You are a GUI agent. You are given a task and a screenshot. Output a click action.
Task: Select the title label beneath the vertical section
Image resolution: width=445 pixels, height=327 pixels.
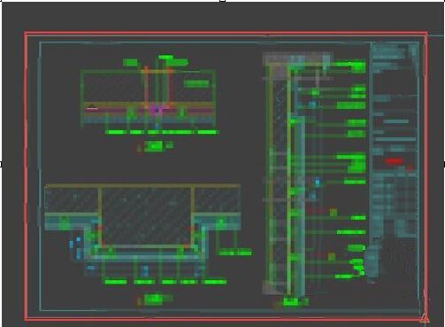click(291, 302)
